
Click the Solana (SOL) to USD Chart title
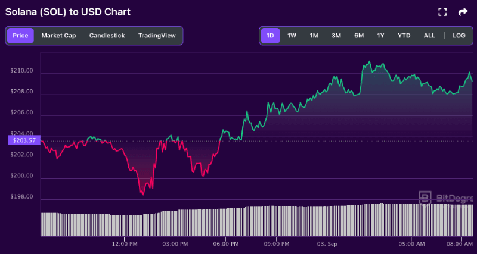click(x=68, y=12)
